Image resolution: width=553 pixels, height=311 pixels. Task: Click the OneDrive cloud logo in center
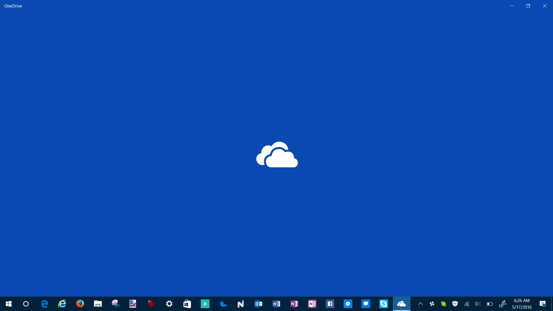[277, 155]
